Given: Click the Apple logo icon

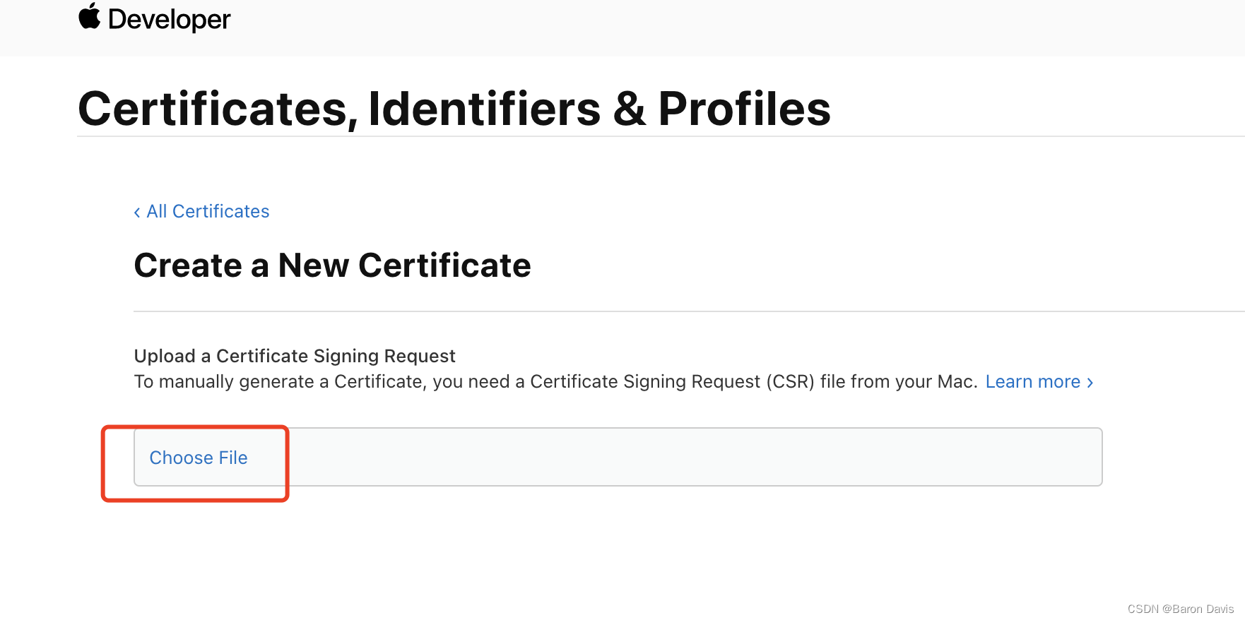Looking at the screenshot, I should point(90,16).
